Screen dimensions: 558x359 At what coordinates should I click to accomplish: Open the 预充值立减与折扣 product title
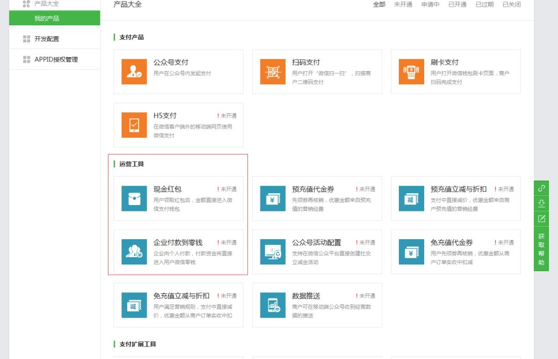(459, 189)
